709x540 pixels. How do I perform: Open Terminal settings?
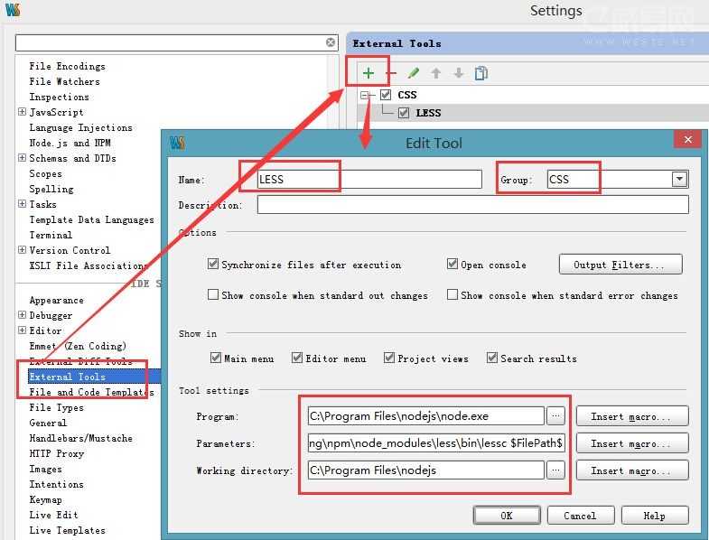pos(51,235)
